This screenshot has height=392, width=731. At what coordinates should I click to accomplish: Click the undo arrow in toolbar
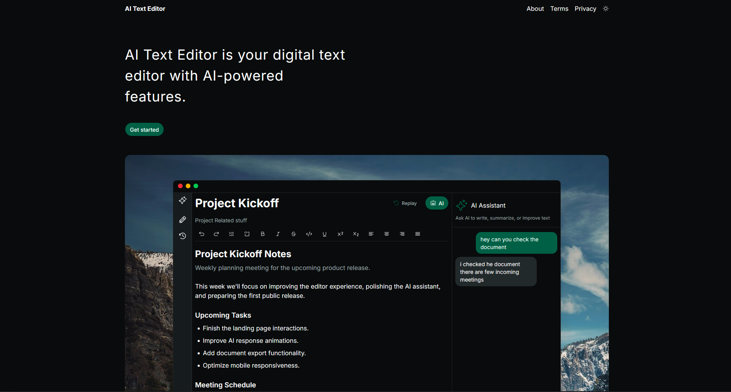[x=202, y=234]
